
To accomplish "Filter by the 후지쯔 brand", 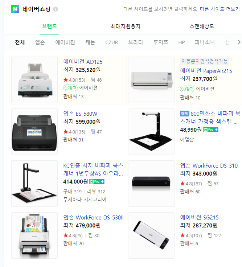I will 161,42.
